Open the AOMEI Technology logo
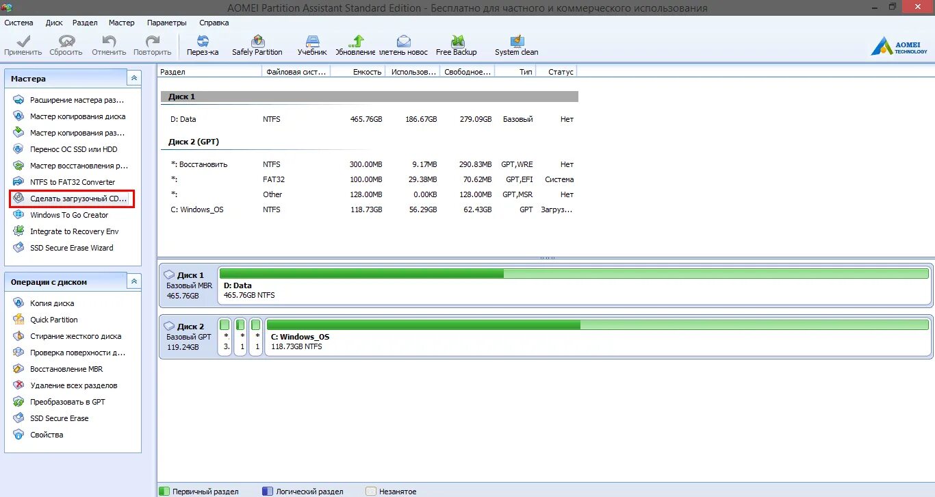 (x=899, y=47)
